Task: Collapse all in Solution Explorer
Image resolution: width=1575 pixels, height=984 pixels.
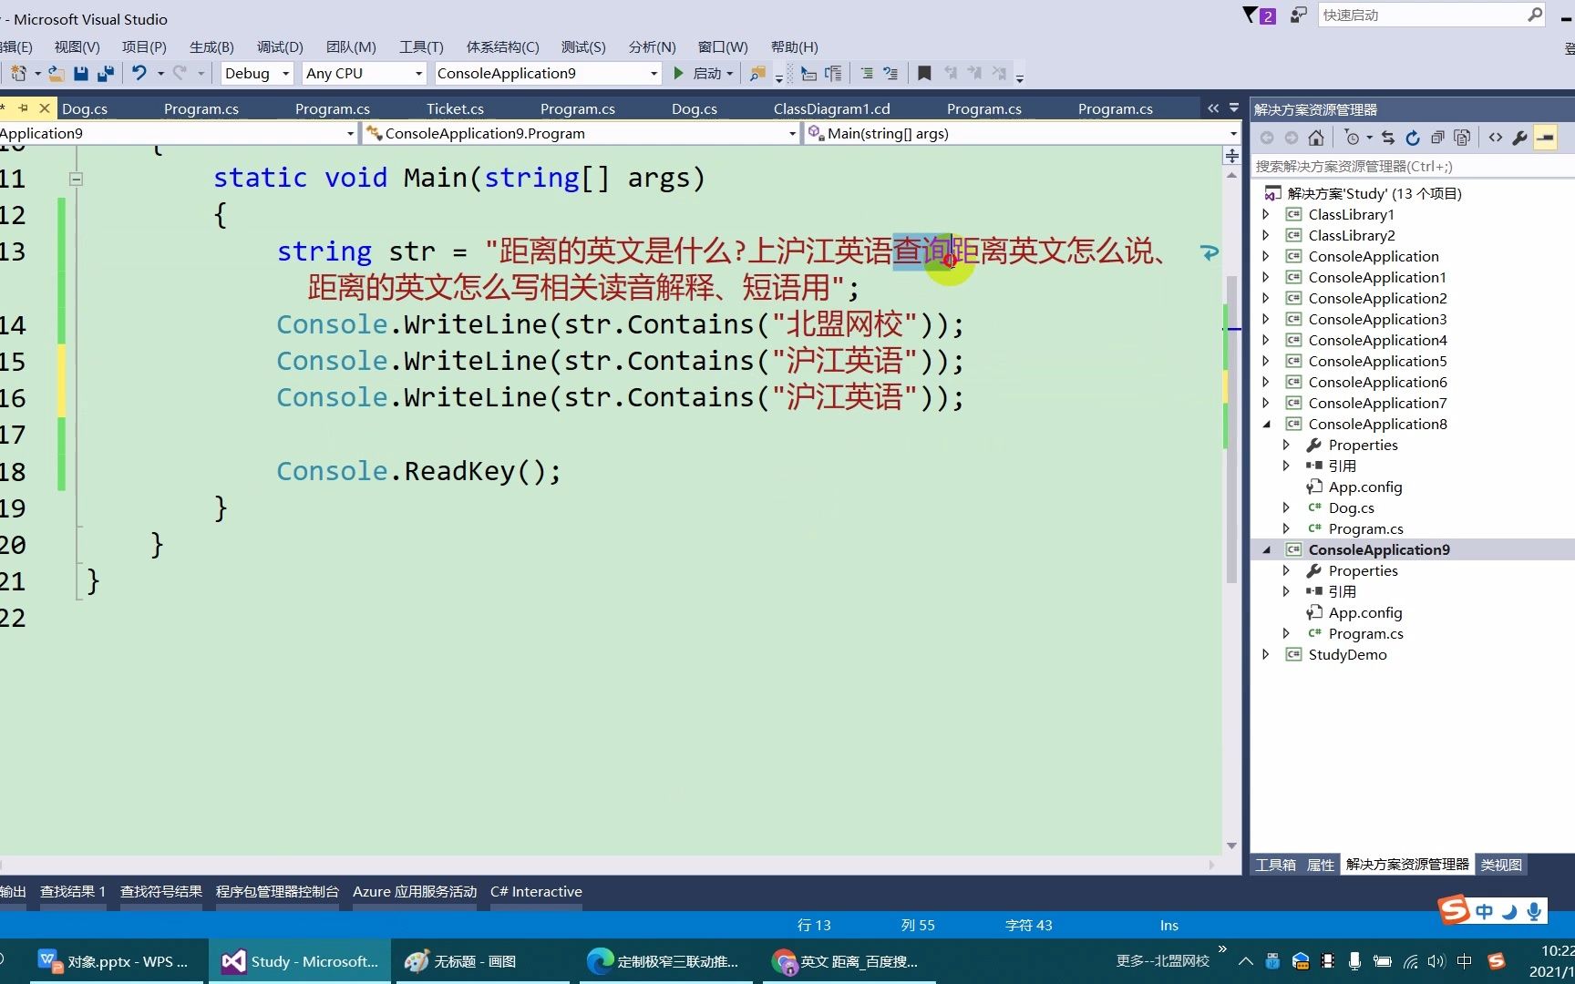Action: click(x=1437, y=138)
